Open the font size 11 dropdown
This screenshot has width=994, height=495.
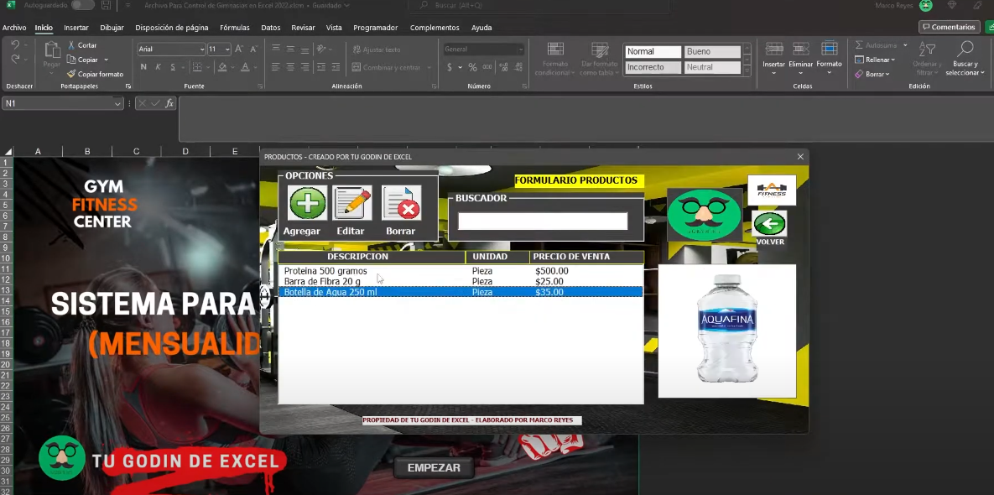(x=227, y=49)
